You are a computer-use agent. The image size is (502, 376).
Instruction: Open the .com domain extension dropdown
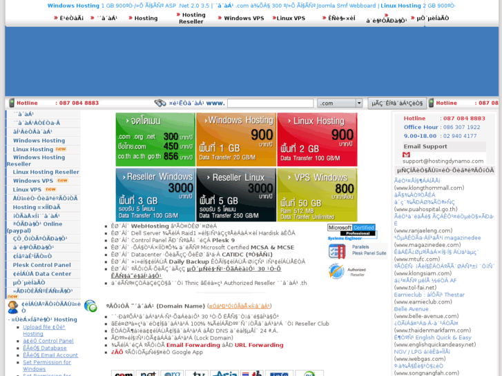340,103
